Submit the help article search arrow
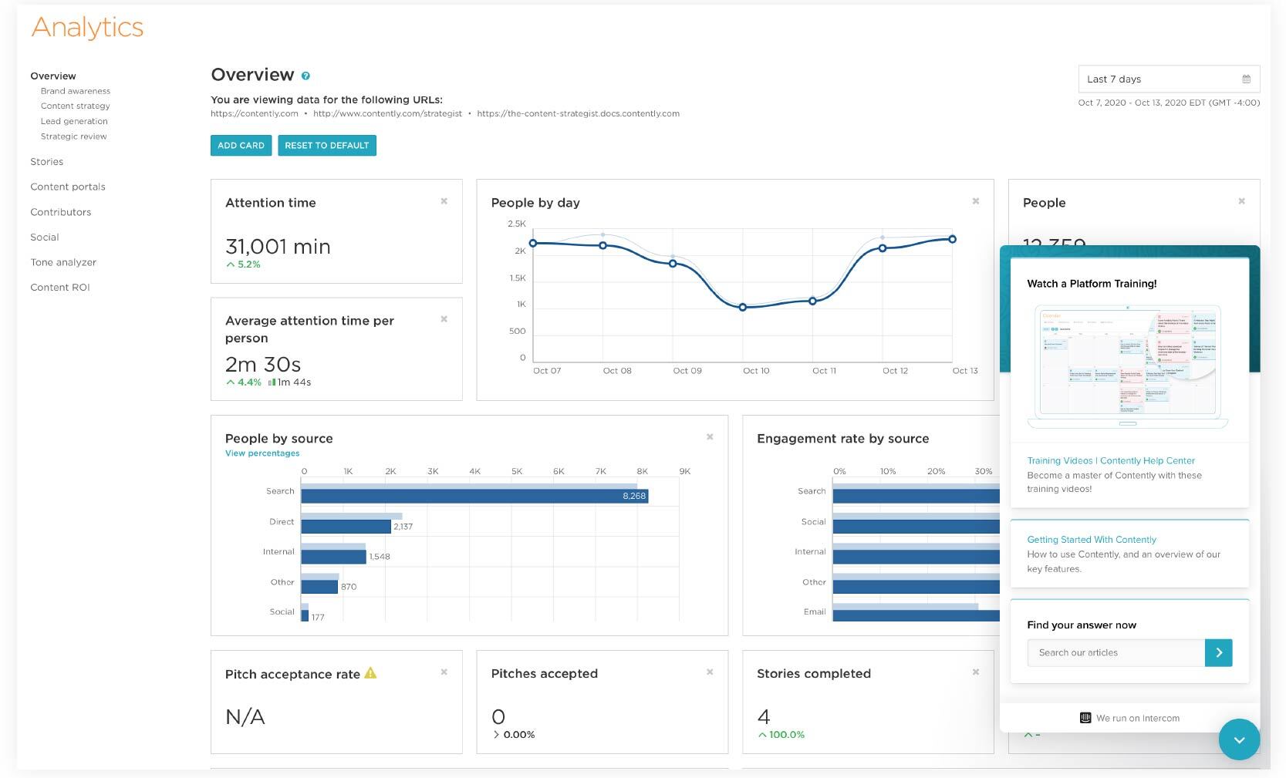This screenshot has height=778, width=1286. tap(1218, 652)
